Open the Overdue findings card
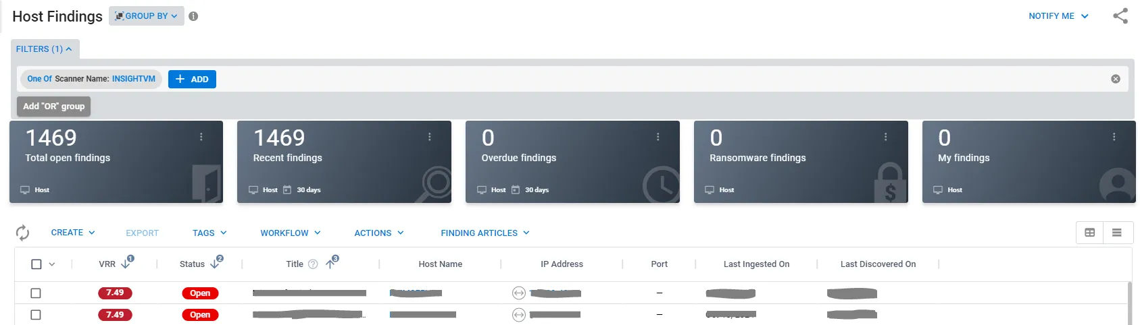Image resolution: width=1140 pixels, height=325 pixels. pos(572,162)
